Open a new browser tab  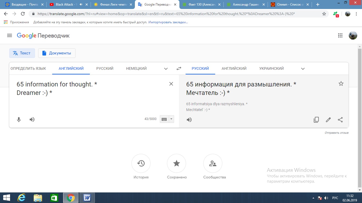318,4
